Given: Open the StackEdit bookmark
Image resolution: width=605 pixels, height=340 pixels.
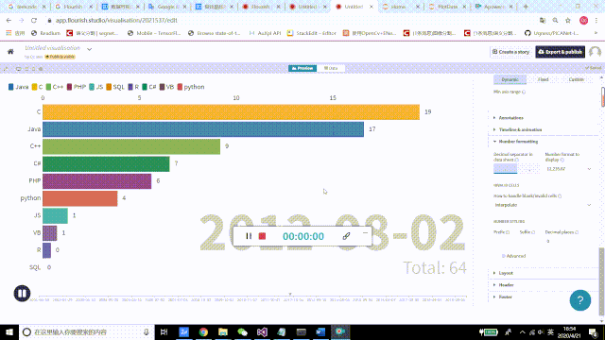Looking at the screenshot, I should click(x=312, y=33).
